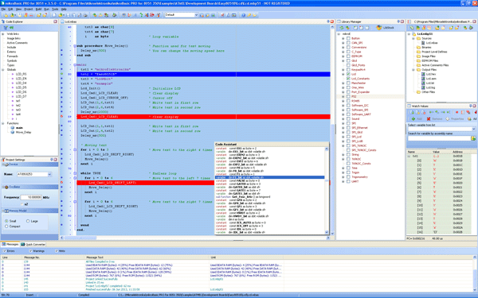Close the Code Explorer panel
This screenshot has height=298, width=478.
click(56, 21)
